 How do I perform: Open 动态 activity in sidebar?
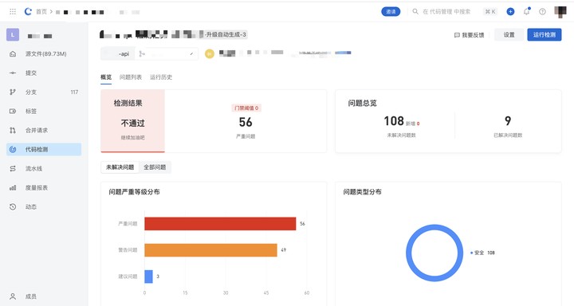point(44,206)
